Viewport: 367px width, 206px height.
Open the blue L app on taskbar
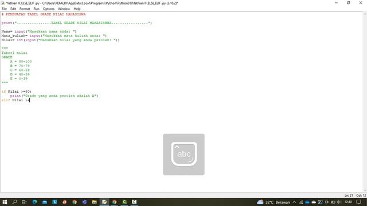click(54, 202)
